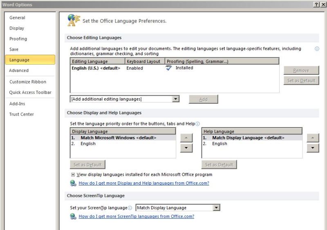
Task: Select the Language category
Action: 30,60
